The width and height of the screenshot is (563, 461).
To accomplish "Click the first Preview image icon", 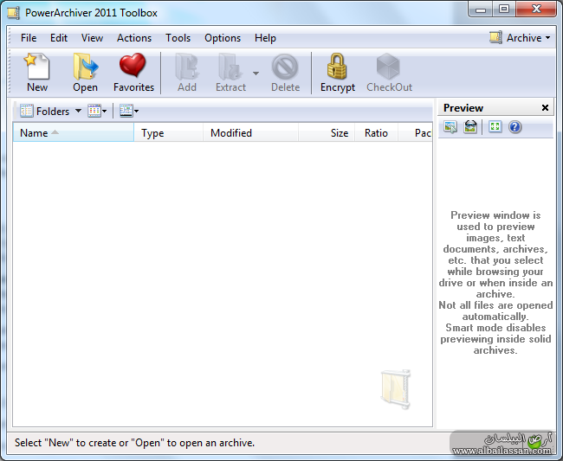I will (450, 127).
